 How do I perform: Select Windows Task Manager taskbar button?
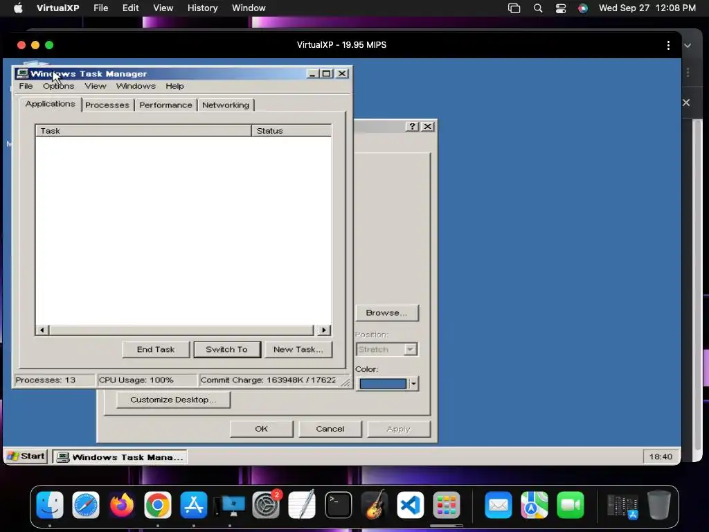(x=120, y=457)
